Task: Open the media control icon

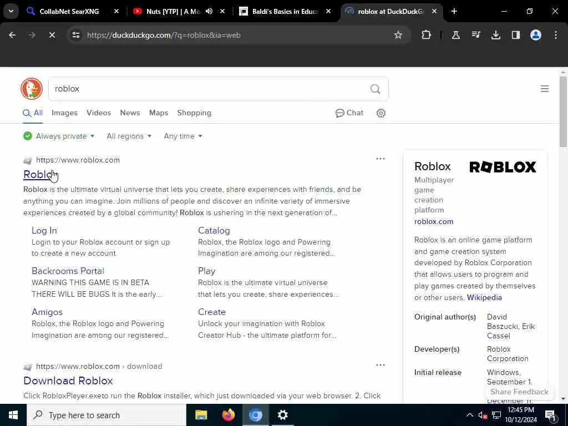Action: pos(476,35)
